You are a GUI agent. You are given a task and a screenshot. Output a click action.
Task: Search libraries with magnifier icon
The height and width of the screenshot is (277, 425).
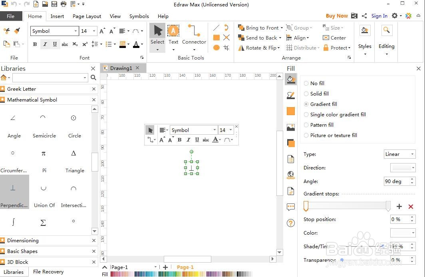click(93, 78)
